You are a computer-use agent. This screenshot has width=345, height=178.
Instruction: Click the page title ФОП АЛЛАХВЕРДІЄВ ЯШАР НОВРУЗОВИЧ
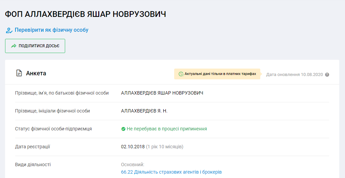85,14
